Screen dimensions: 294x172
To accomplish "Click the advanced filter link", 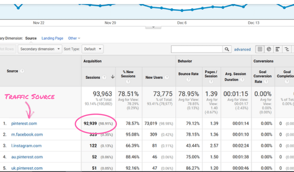I will point(242,49).
